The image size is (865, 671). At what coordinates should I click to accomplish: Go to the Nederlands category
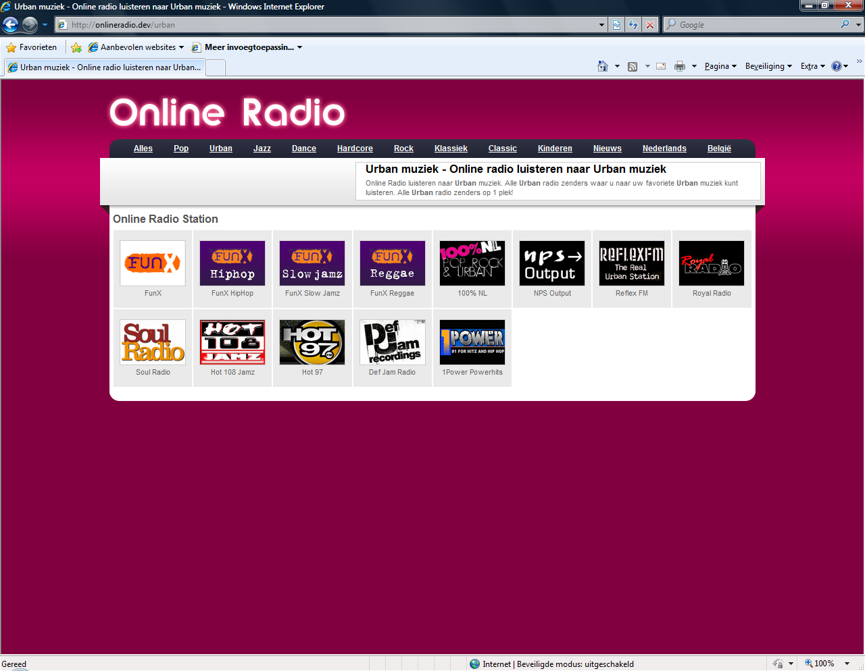pyautogui.click(x=664, y=149)
